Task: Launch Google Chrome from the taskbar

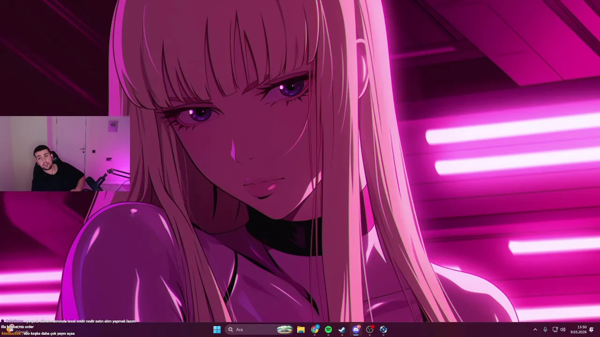Action: [315, 330]
